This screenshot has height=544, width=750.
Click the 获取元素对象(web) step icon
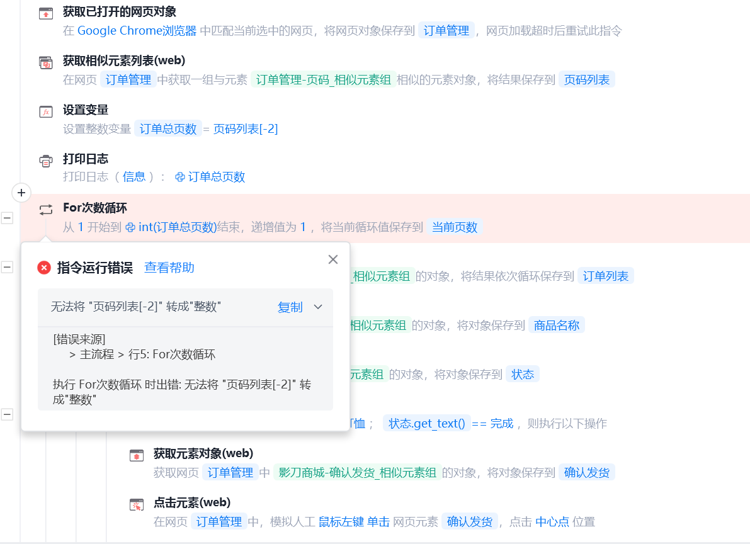pyautogui.click(x=136, y=455)
